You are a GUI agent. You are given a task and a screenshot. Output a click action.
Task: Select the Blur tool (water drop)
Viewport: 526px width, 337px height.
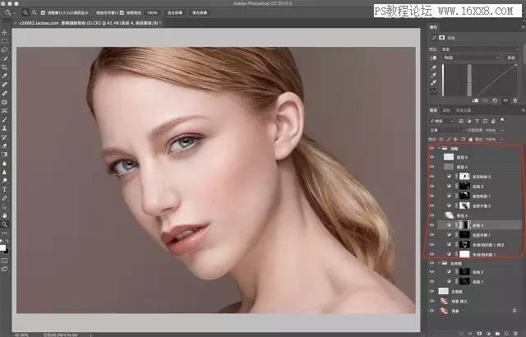[4, 164]
